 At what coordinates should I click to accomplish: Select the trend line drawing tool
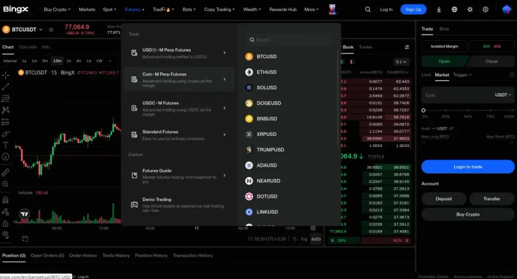pos(6,87)
